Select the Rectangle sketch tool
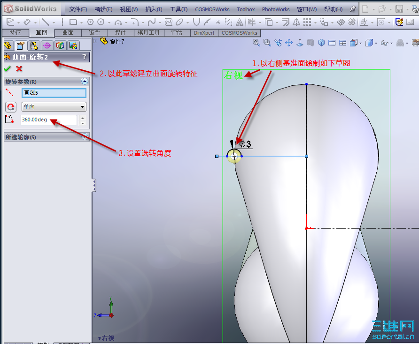The width and height of the screenshot is (419, 344). 73,22
